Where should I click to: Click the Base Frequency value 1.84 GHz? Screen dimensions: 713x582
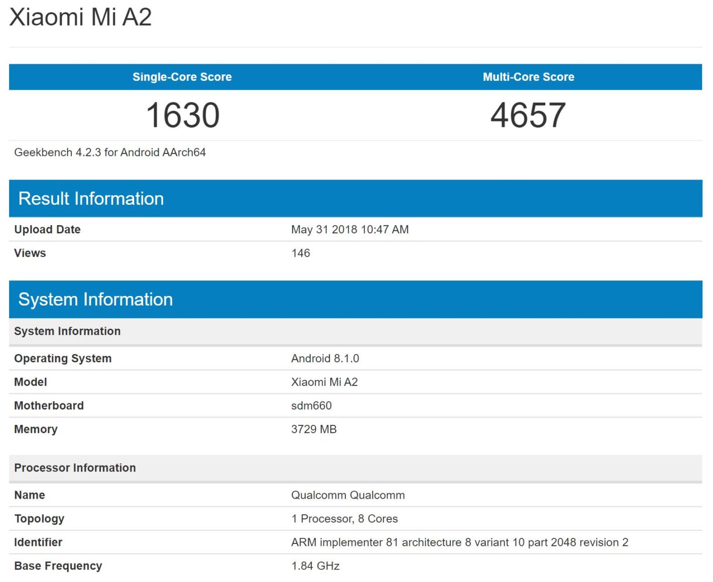tap(315, 566)
